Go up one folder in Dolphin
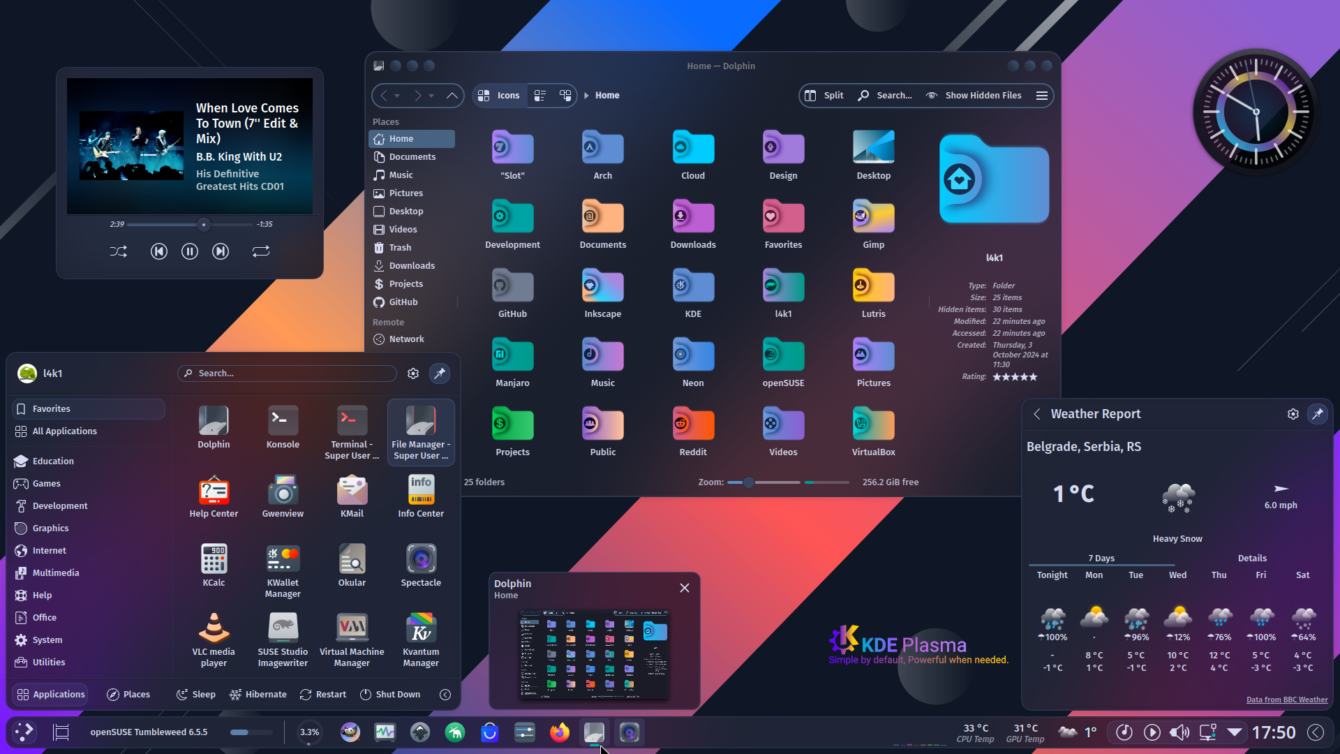The image size is (1340, 754). pos(452,96)
